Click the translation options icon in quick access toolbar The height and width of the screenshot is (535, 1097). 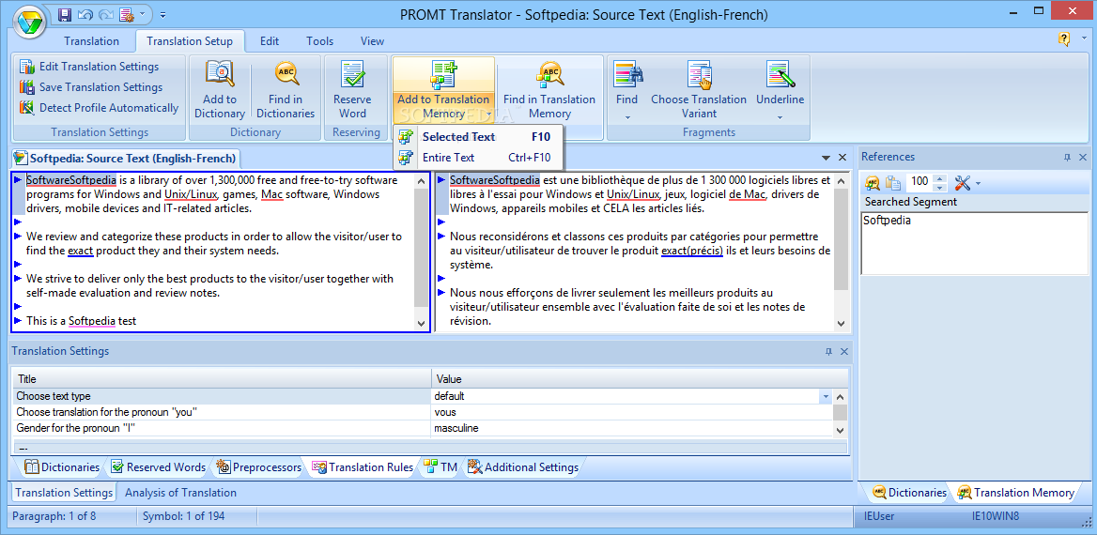(127, 14)
